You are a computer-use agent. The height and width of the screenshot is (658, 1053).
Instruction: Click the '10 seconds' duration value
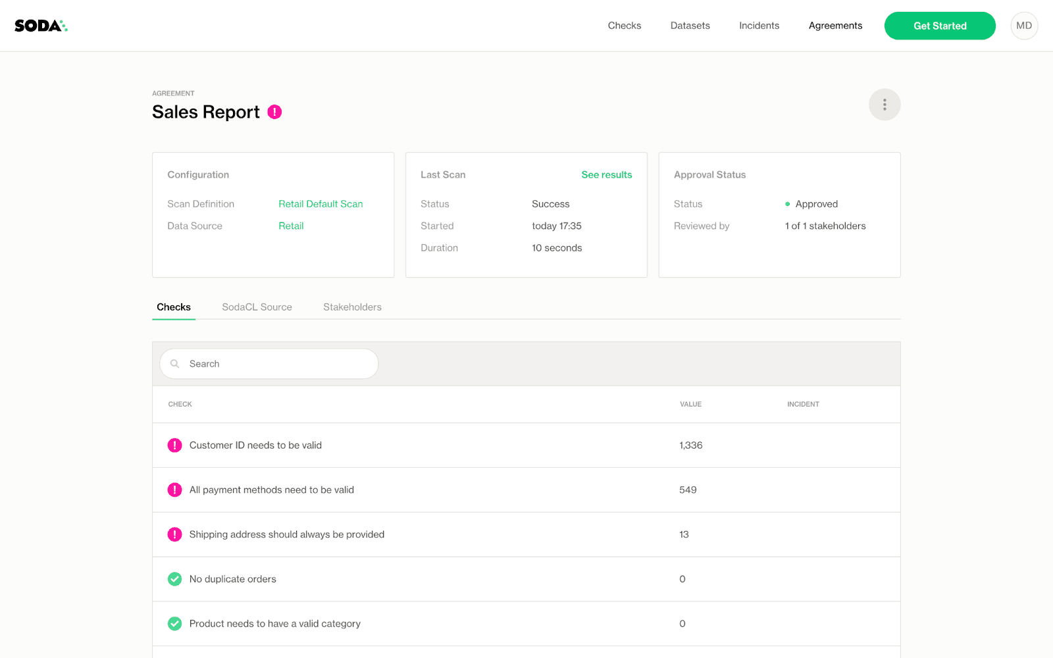557,248
